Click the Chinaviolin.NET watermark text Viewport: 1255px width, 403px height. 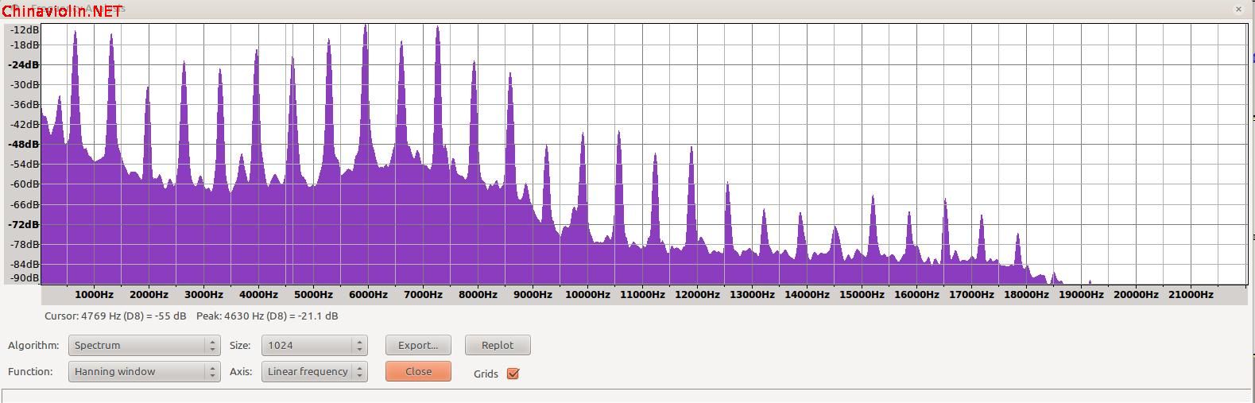pyautogui.click(x=62, y=10)
